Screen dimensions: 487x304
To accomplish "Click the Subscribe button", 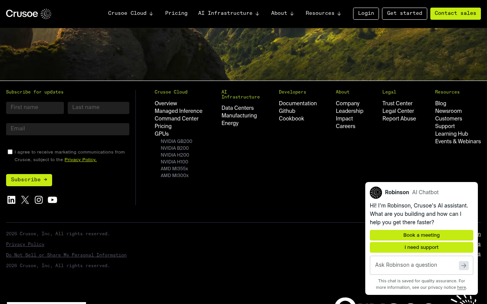I will [29, 180].
